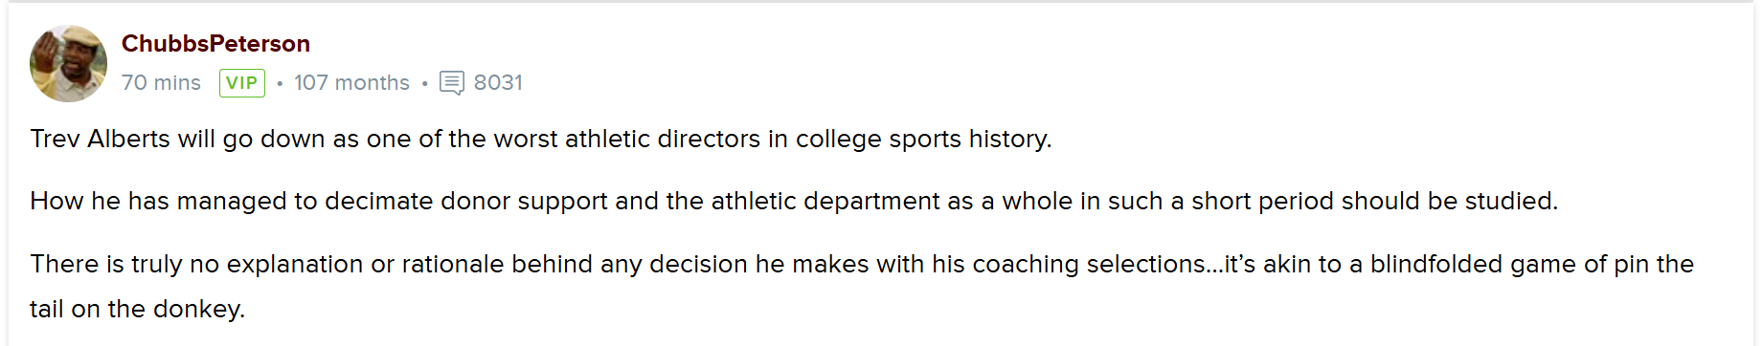This screenshot has height=346, width=1763.
Task: Click the dot separator after VIP badge
Action: coord(280,84)
